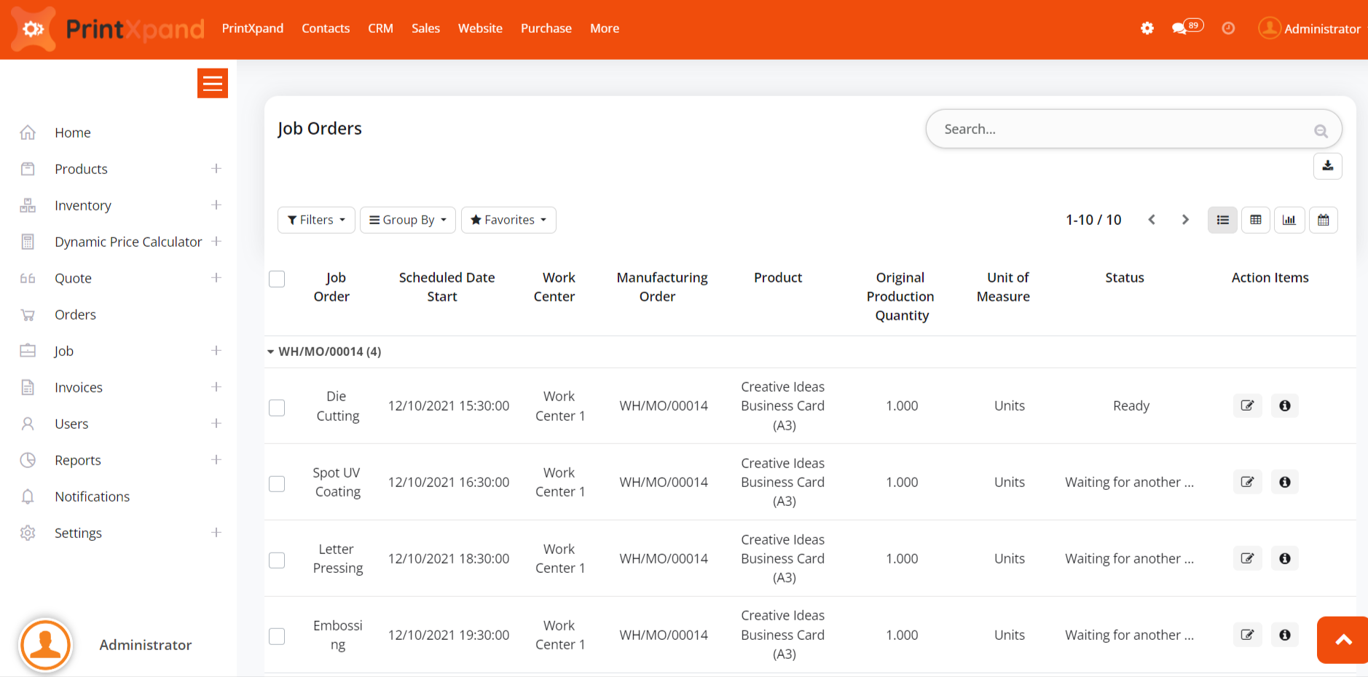Switch to calendar view icon
This screenshot has height=677, width=1368.
point(1323,220)
